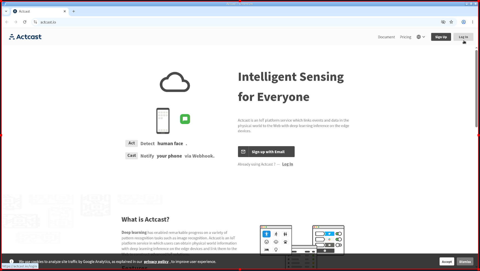The height and width of the screenshot is (271, 480).
Task: Click the lightbulb icon in illustration
Action: coord(276,250)
